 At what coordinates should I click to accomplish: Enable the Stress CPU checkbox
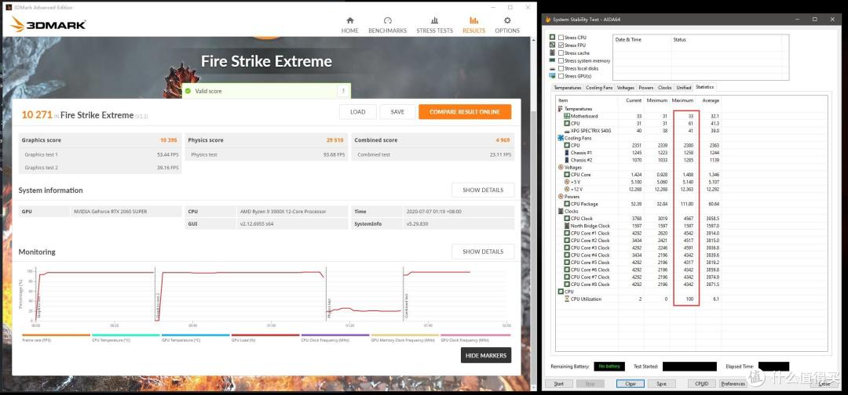(x=561, y=38)
